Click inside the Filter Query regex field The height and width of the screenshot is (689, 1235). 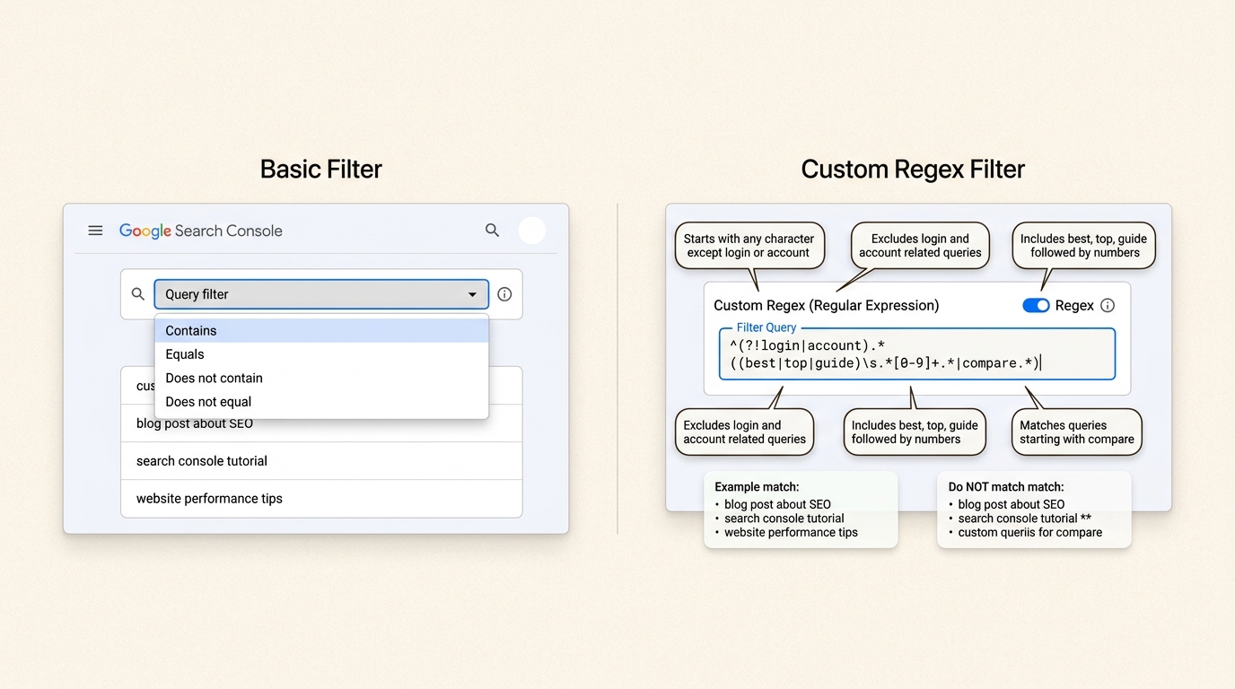[915, 354]
